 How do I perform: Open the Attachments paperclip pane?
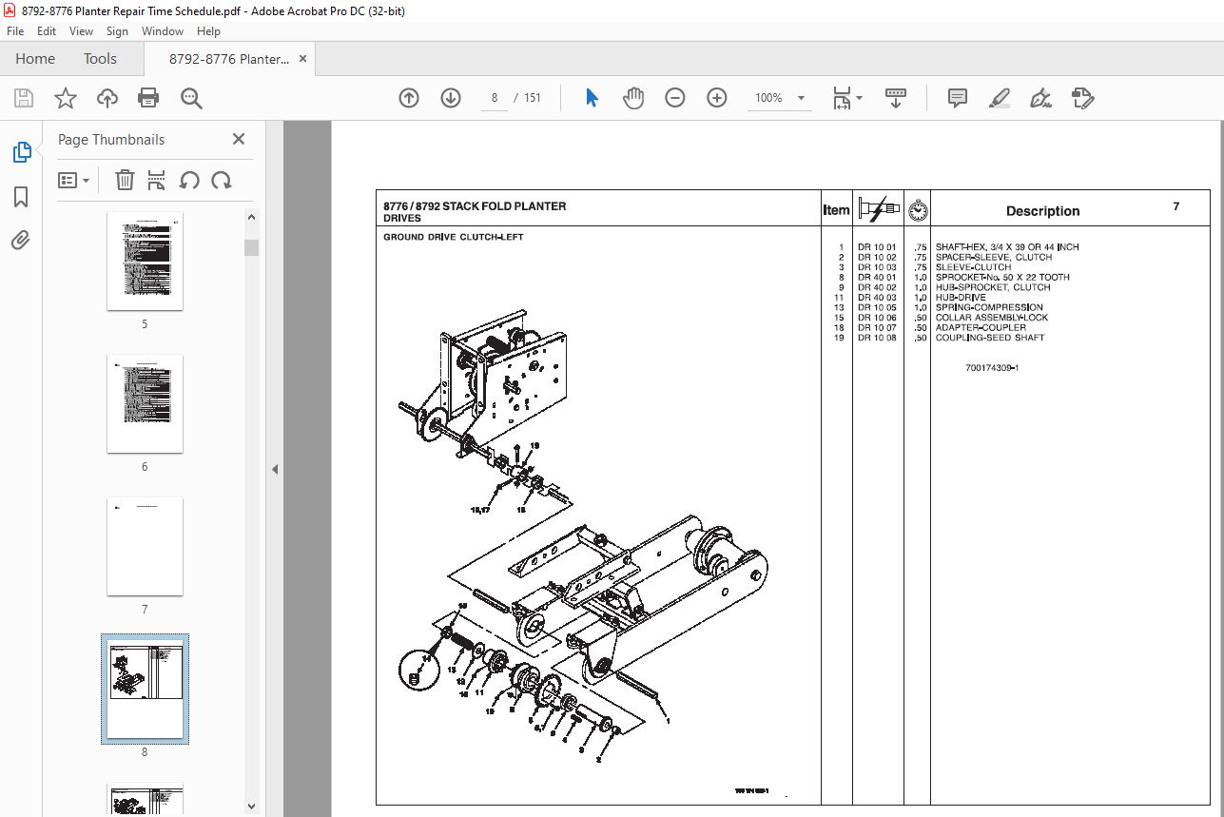(21, 240)
